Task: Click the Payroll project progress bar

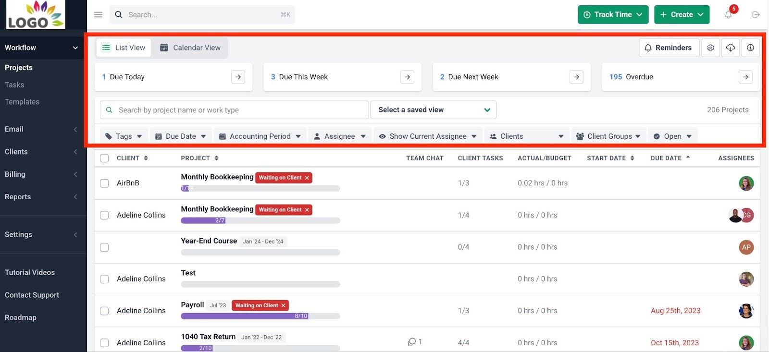Action: tap(260, 316)
